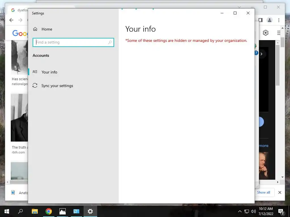Click Show all downloads in Chrome
The image size is (290, 217).
[263, 192]
